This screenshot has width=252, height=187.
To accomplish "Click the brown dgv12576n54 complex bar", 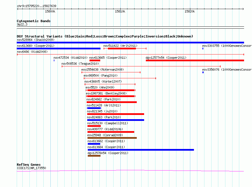I will [x=94, y=156].
